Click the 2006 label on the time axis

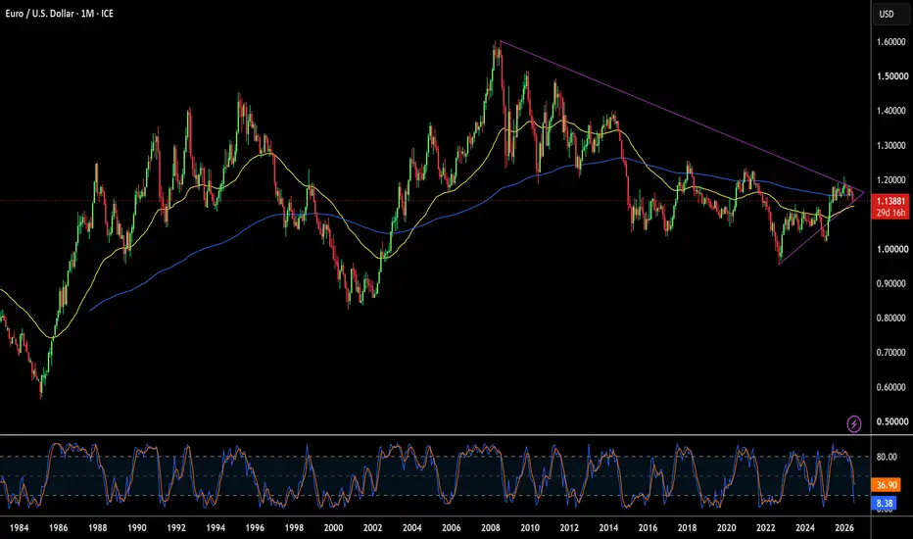(x=452, y=528)
